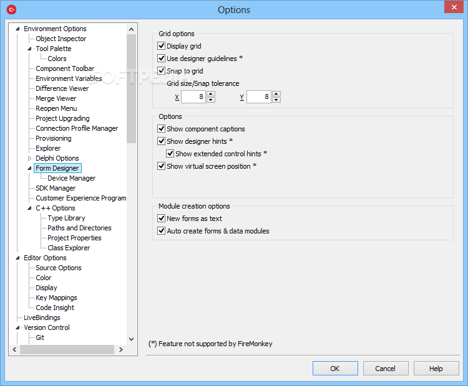Toggle Display grid checkbox

[x=161, y=46]
